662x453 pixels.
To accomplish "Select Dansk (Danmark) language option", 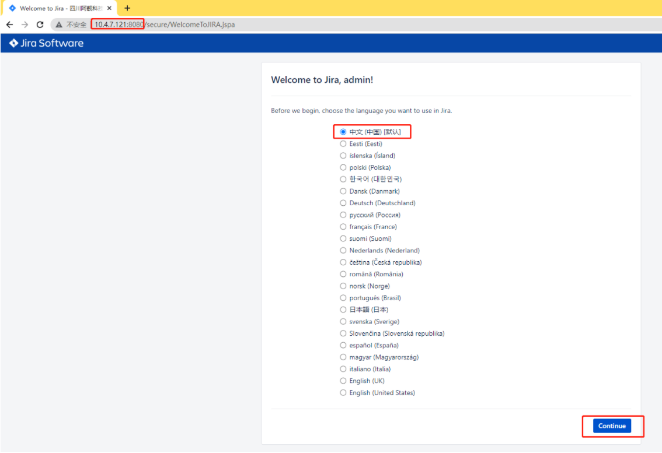I will 343,191.
